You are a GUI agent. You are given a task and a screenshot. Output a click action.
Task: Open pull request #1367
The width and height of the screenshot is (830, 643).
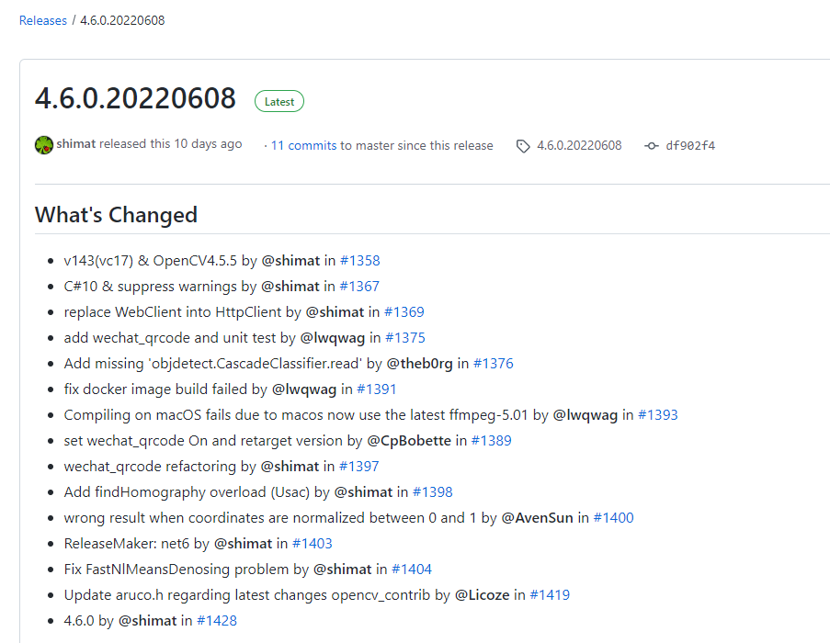359,287
